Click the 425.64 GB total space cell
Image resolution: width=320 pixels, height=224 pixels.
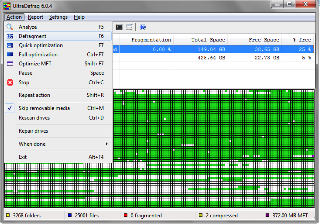point(201,58)
